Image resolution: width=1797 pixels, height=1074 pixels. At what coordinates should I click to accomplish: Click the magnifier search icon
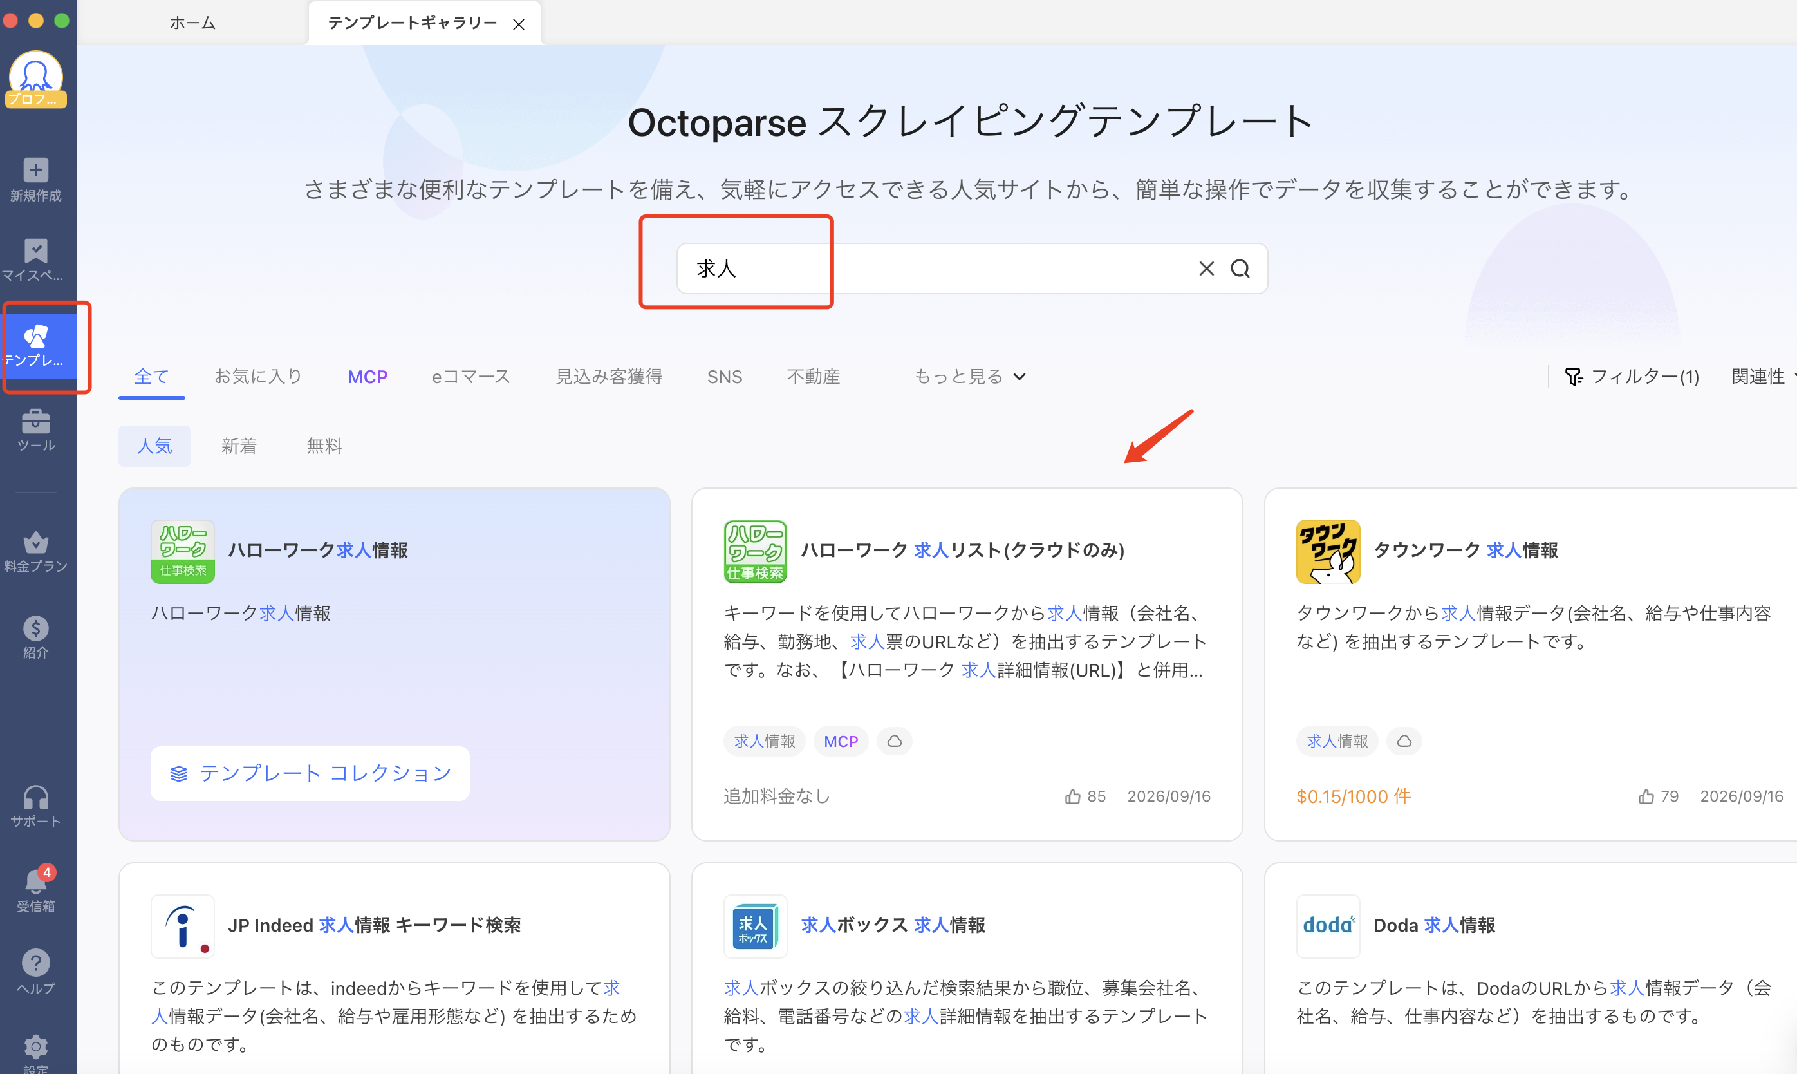1240,268
